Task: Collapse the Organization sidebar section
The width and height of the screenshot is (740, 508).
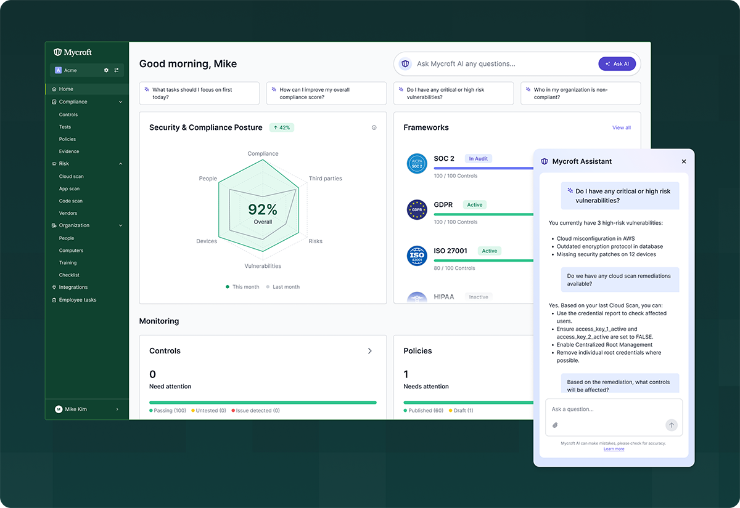Action: (120, 225)
